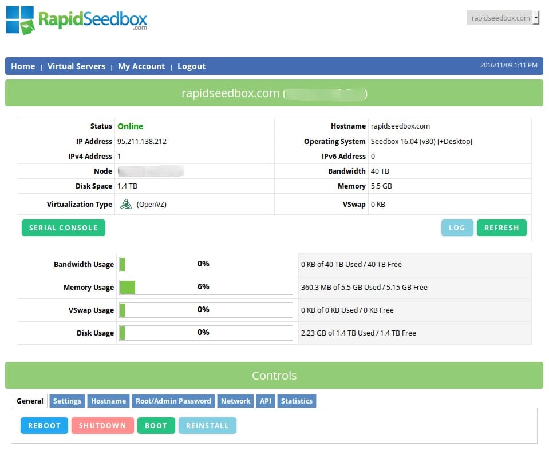Click the blurred Node value
This screenshot has height=451, width=549.
tap(151, 171)
